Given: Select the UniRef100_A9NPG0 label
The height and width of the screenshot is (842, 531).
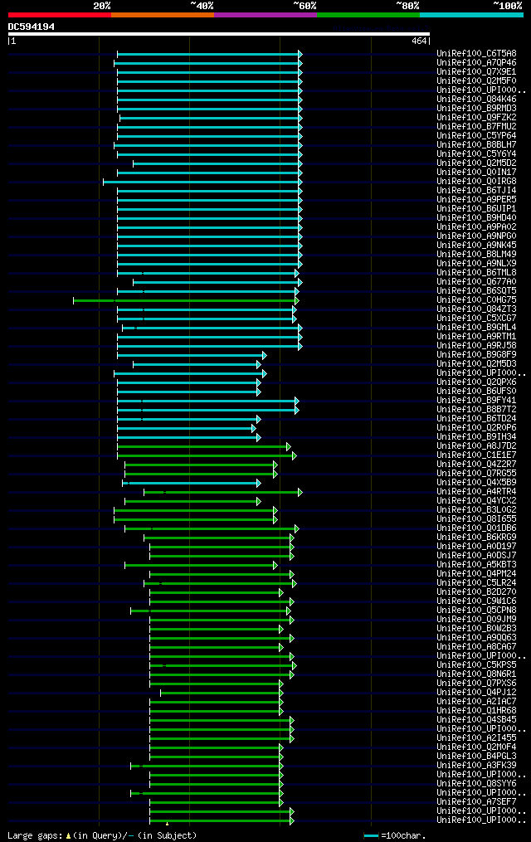Looking at the screenshot, I should pyautogui.click(x=477, y=236).
